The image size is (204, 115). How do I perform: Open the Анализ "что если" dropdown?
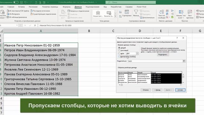(x=181, y=14)
